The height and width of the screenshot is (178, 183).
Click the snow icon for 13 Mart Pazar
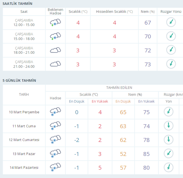click(x=55, y=154)
